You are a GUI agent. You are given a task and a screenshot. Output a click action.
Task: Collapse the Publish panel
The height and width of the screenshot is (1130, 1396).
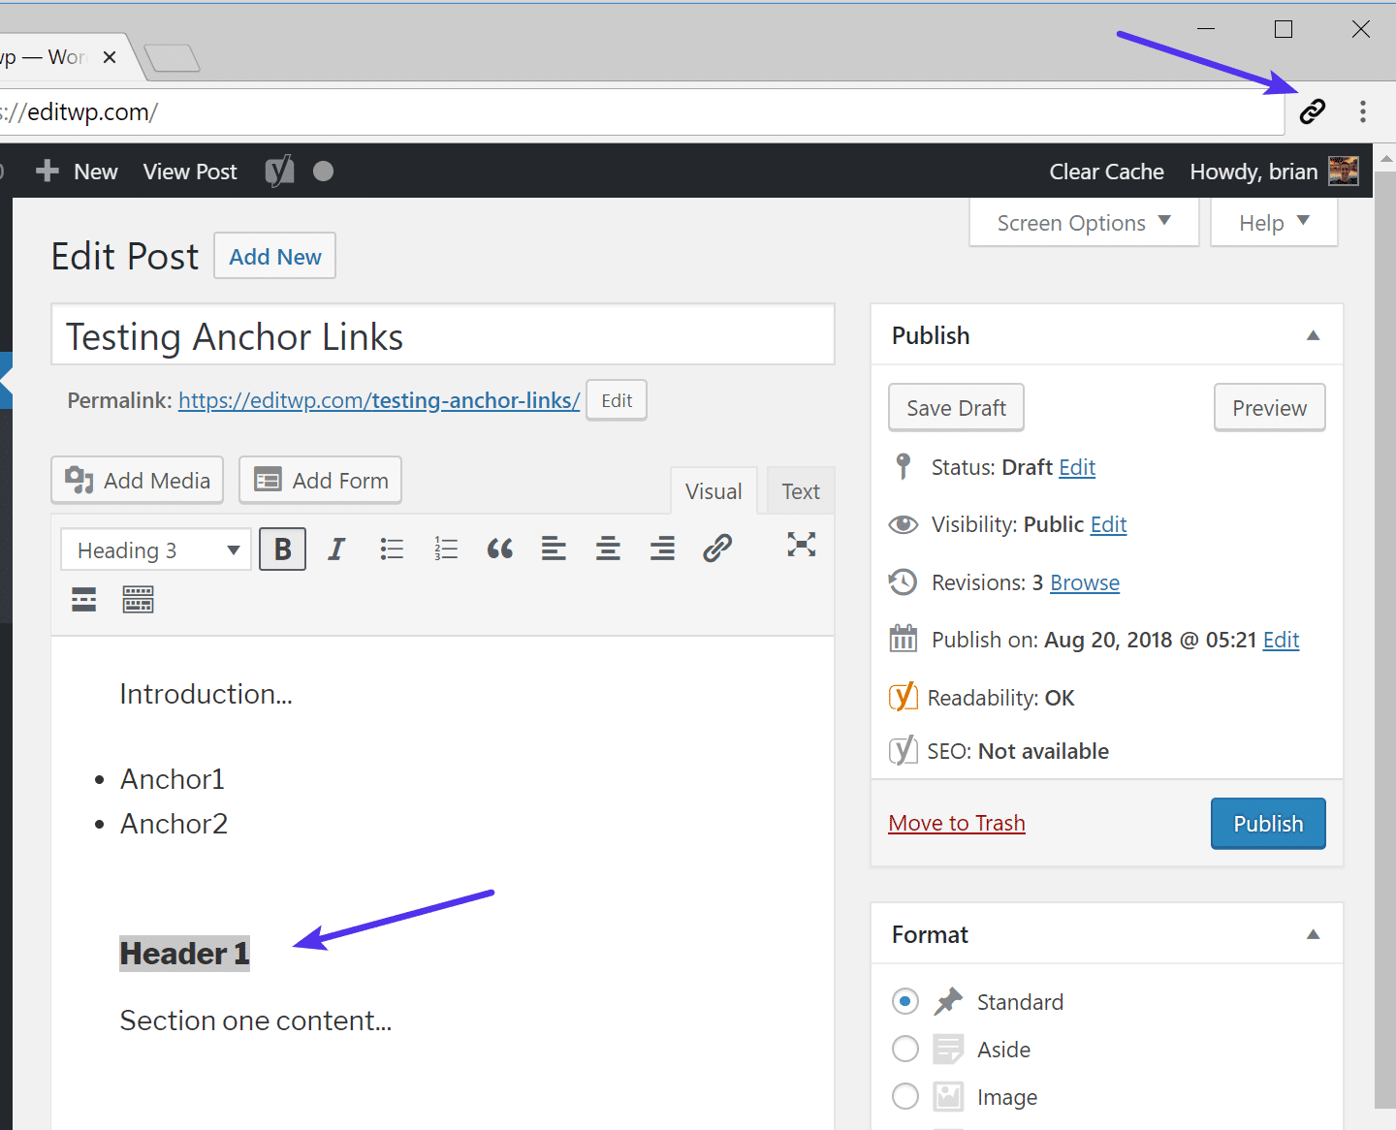coord(1314,335)
